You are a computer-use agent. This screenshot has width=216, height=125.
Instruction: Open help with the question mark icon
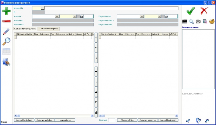(212, 22)
